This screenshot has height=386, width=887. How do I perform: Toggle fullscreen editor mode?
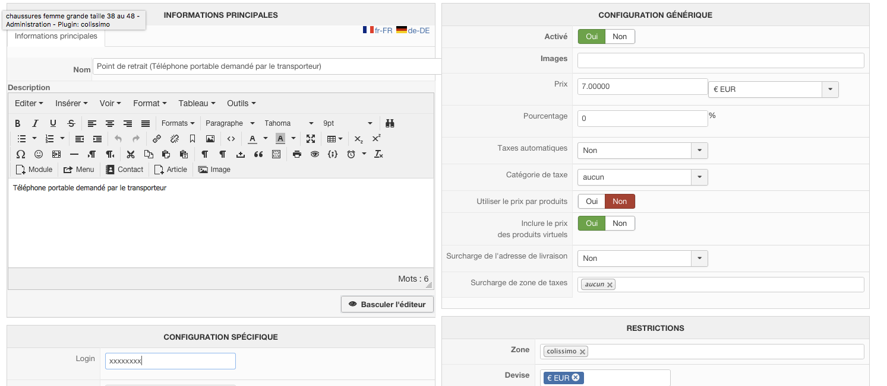pos(311,139)
